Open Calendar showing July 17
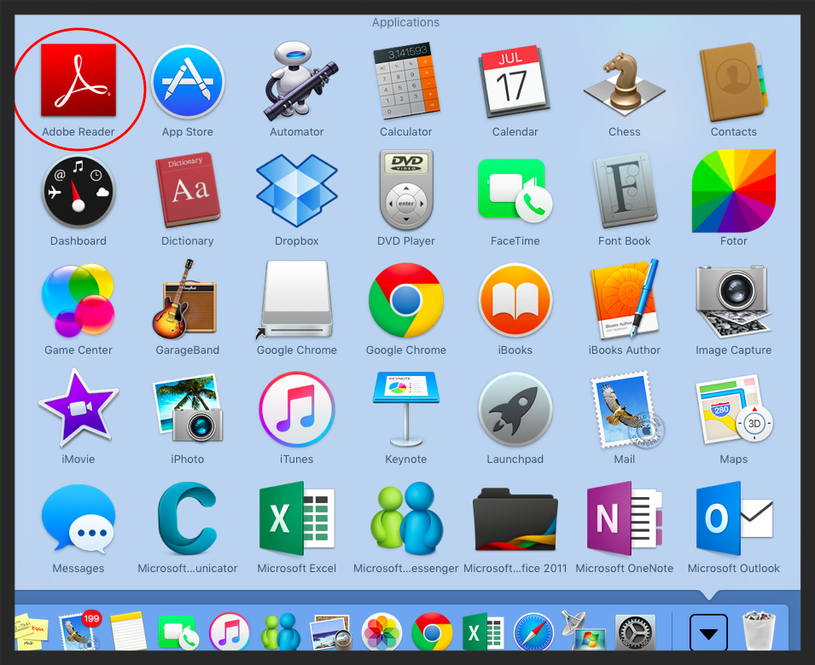The image size is (815, 665). (515, 82)
